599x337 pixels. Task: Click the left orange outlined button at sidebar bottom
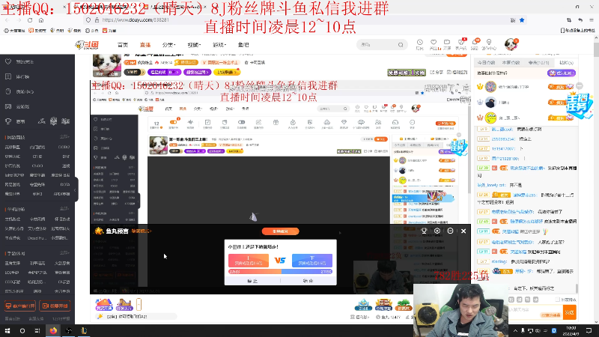20,306
